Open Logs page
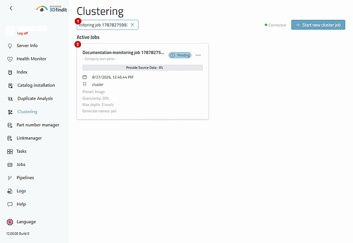This screenshot has width=353, height=243. pos(21,191)
